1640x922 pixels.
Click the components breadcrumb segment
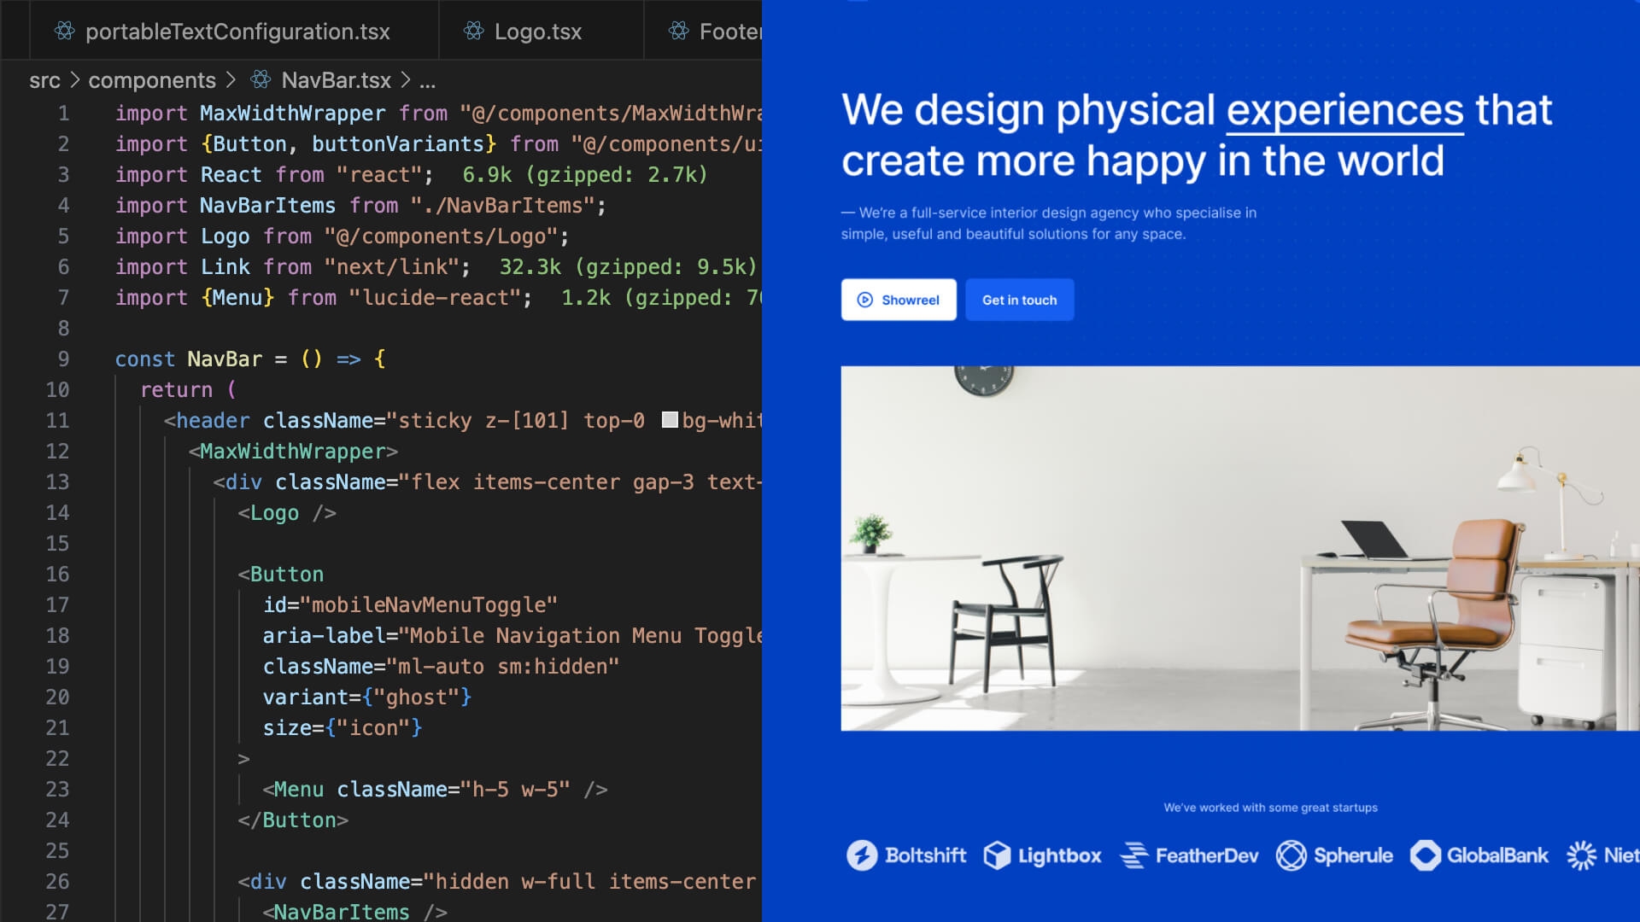coord(151,79)
